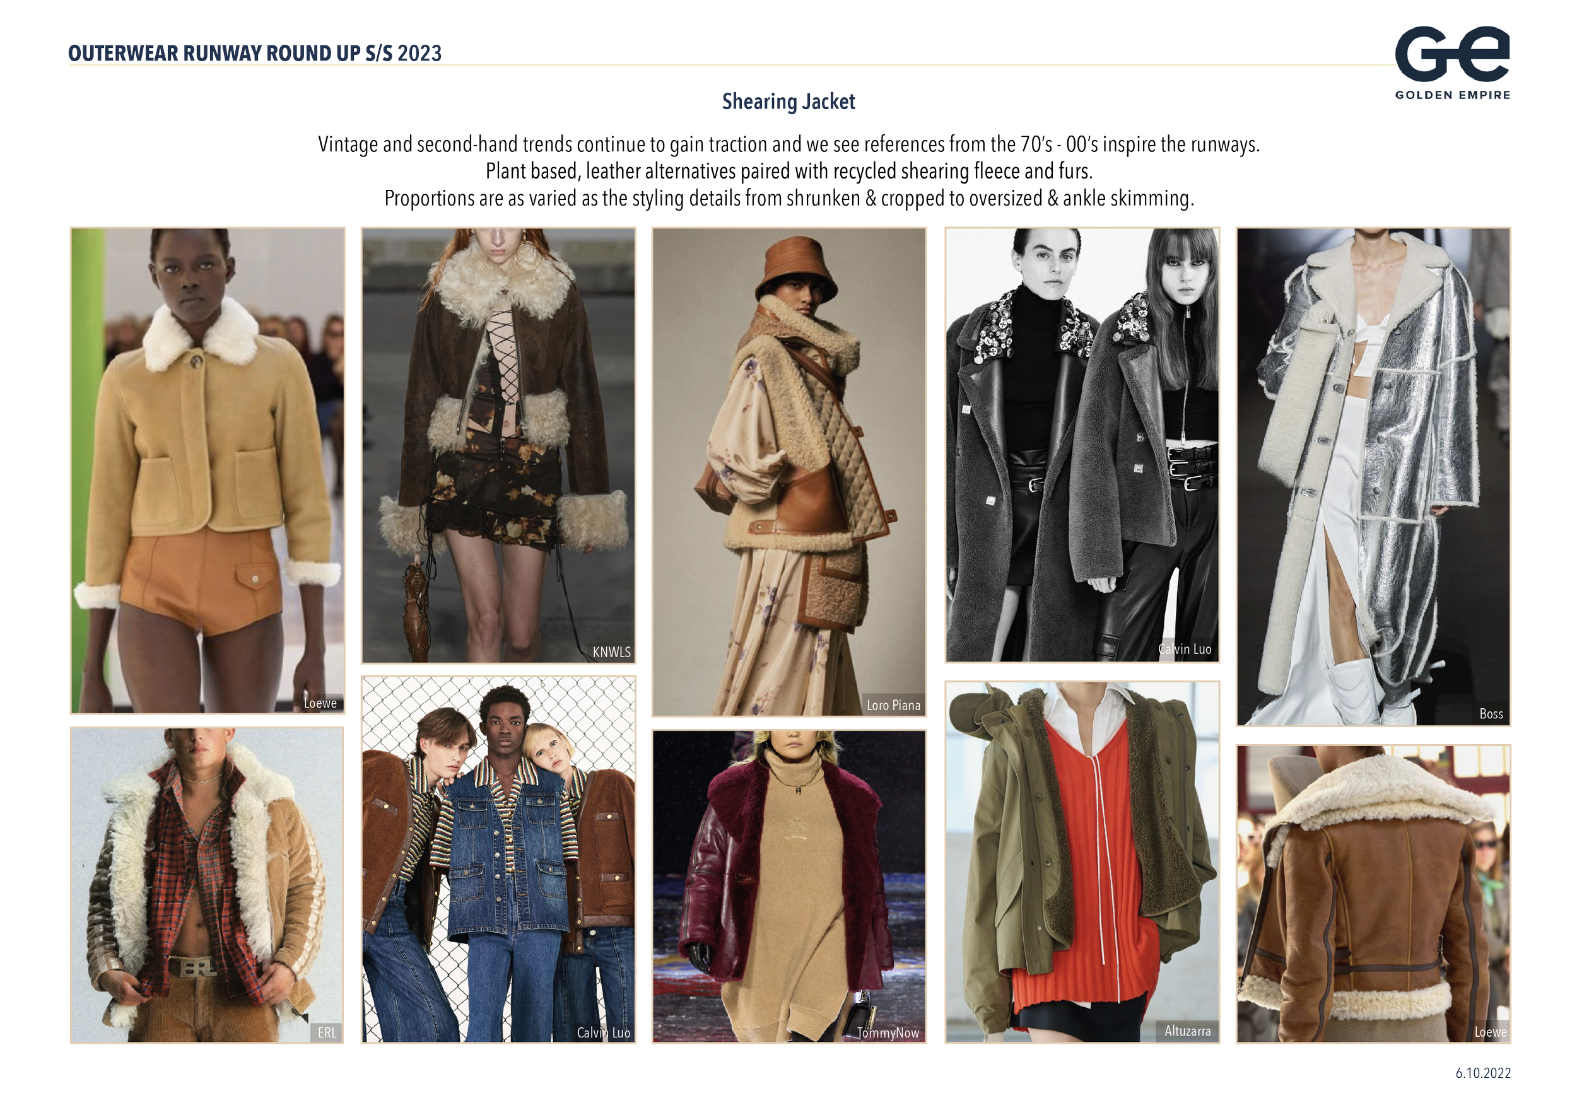
Task: Click the vintage trends description paragraph
Action: (788, 172)
